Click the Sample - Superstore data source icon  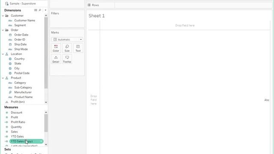7,3
